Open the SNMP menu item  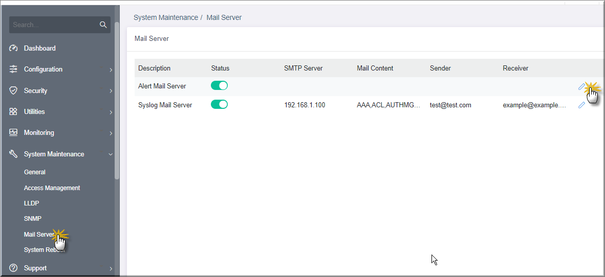(x=32, y=218)
